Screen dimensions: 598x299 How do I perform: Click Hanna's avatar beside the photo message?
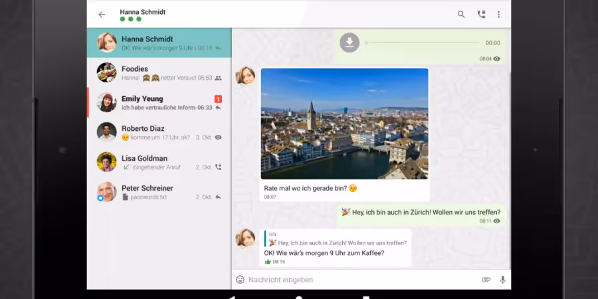tap(245, 76)
